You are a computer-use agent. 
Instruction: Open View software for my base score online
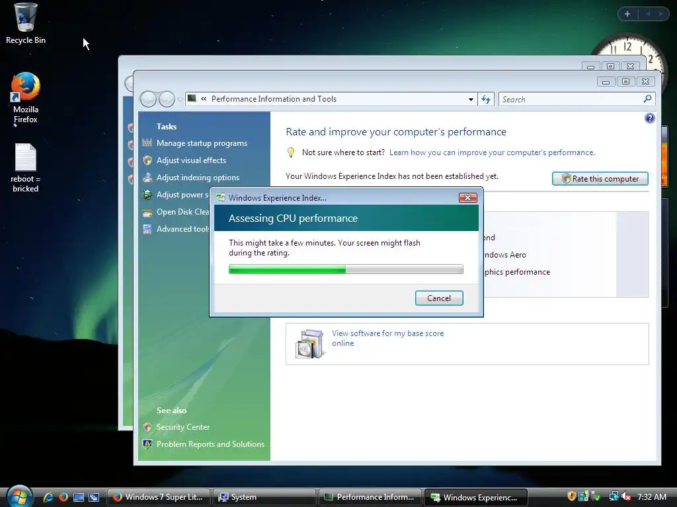point(387,338)
